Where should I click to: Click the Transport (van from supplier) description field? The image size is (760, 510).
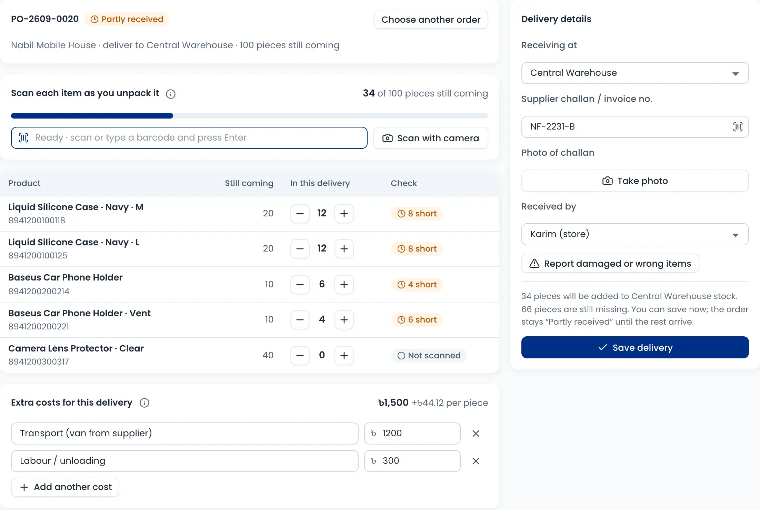tap(185, 433)
